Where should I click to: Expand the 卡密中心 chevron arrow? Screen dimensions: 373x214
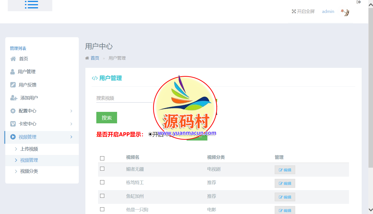(x=71, y=124)
